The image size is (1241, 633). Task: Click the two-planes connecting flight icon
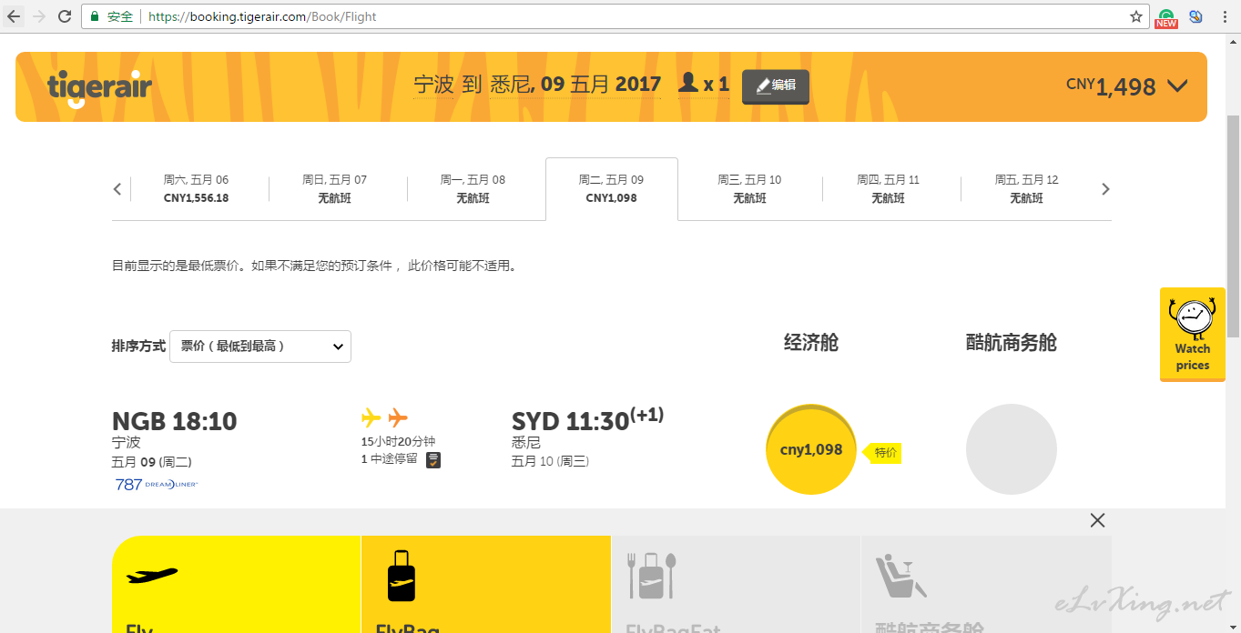pyautogui.click(x=384, y=418)
